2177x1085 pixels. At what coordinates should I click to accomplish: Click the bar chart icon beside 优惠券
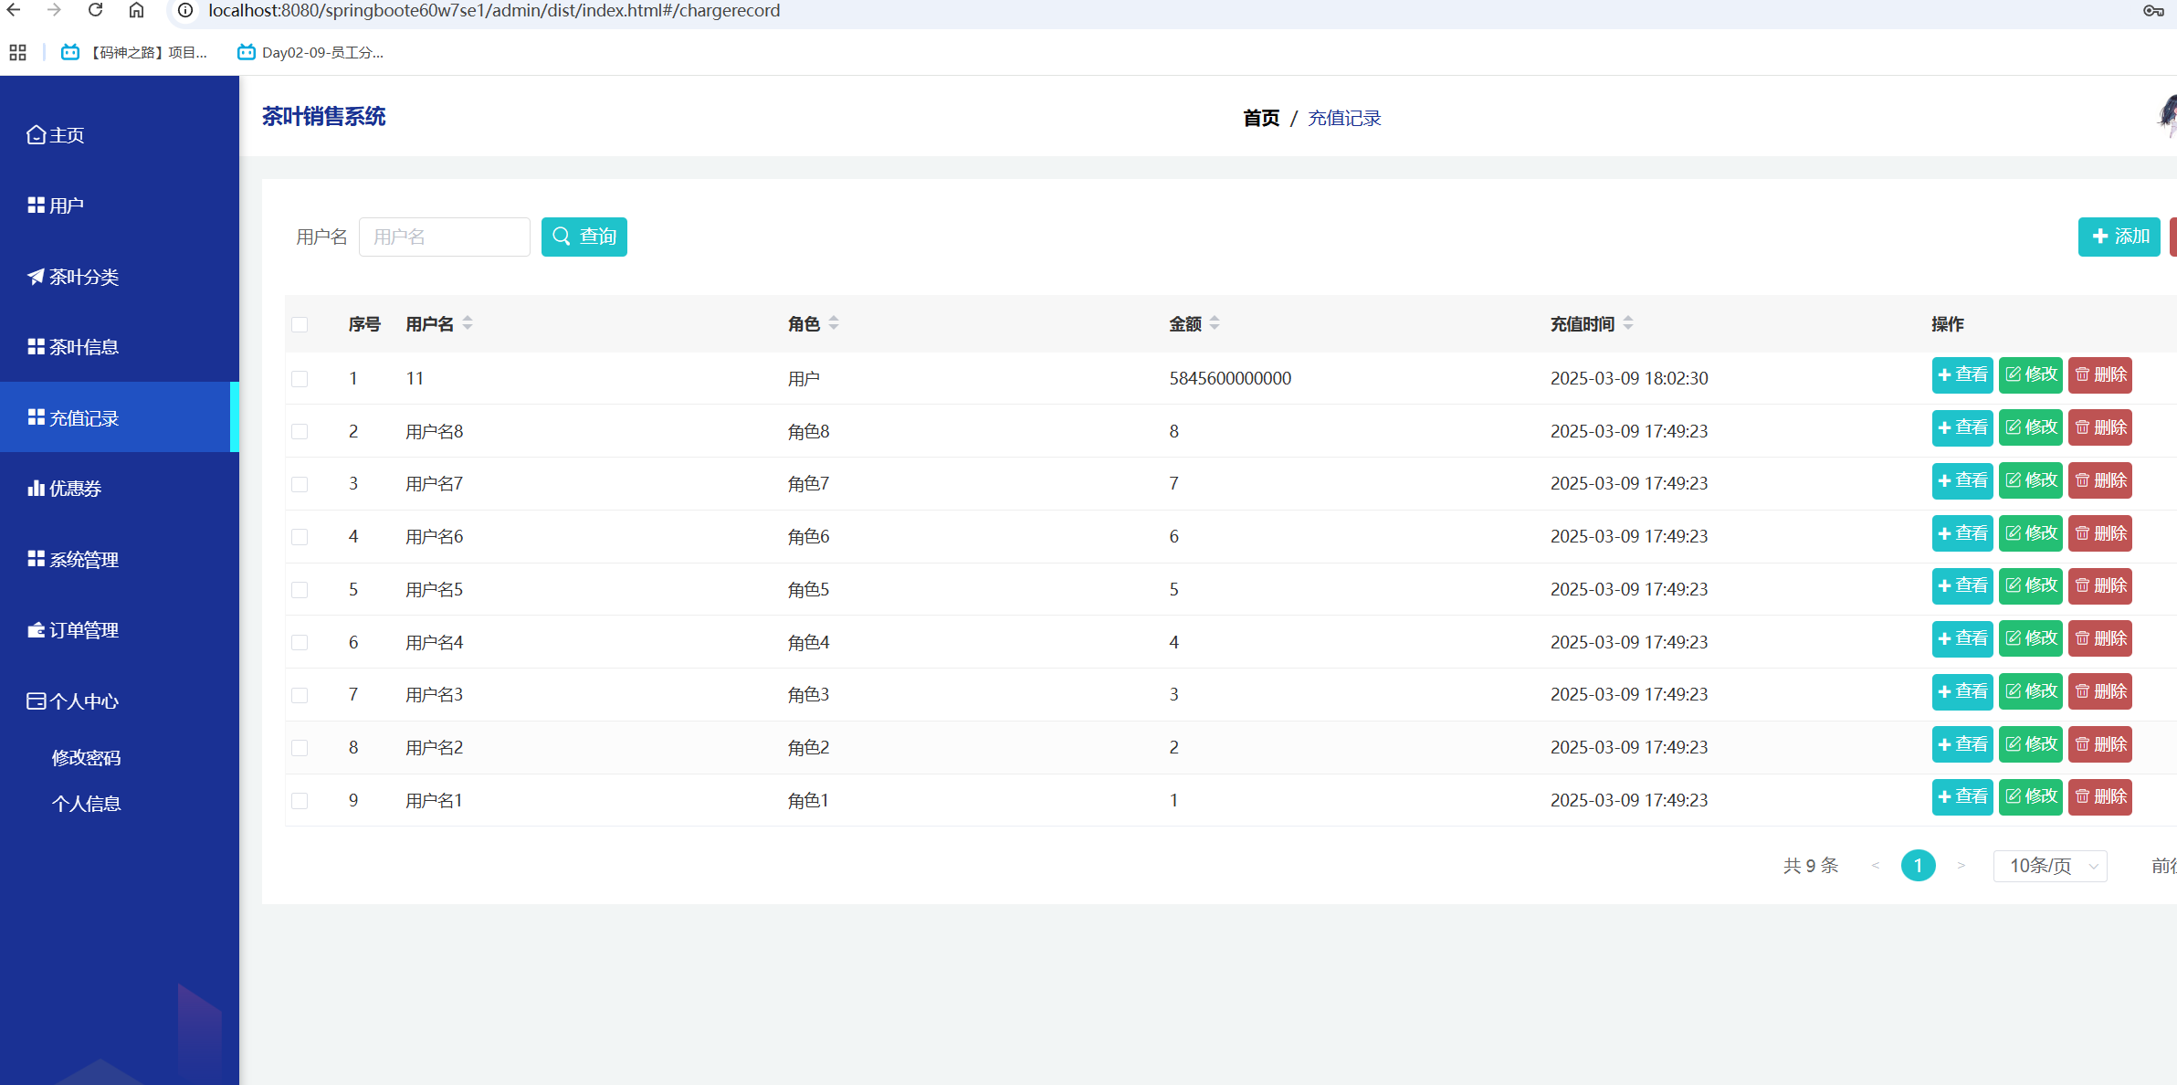(36, 489)
